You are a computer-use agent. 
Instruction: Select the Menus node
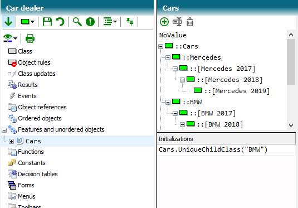point(27,196)
